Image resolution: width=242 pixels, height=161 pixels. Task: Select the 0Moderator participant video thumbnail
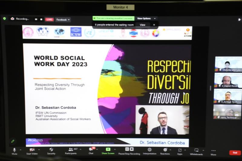[228, 64]
